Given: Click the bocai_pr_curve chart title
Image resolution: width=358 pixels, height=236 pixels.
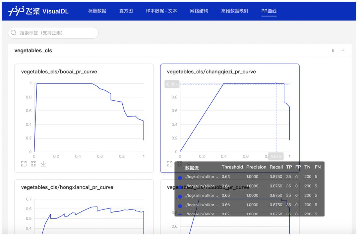Looking at the screenshot, I should pyautogui.click(x=59, y=71).
